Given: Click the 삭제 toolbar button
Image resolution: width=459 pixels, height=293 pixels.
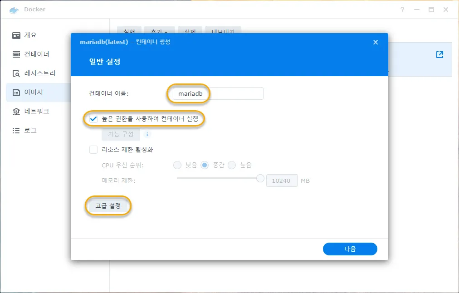Looking at the screenshot, I should pyautogui.click(x=190, y=30).
